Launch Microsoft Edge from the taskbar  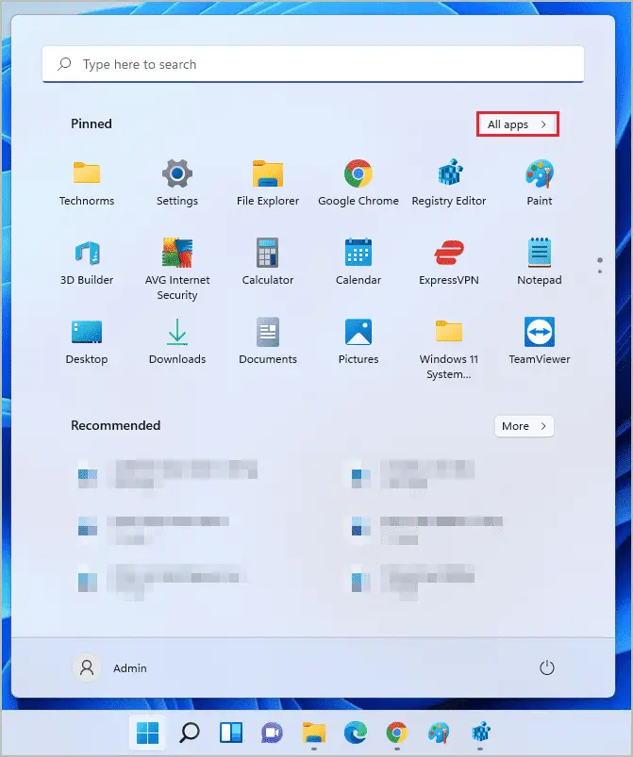point(356,732)
